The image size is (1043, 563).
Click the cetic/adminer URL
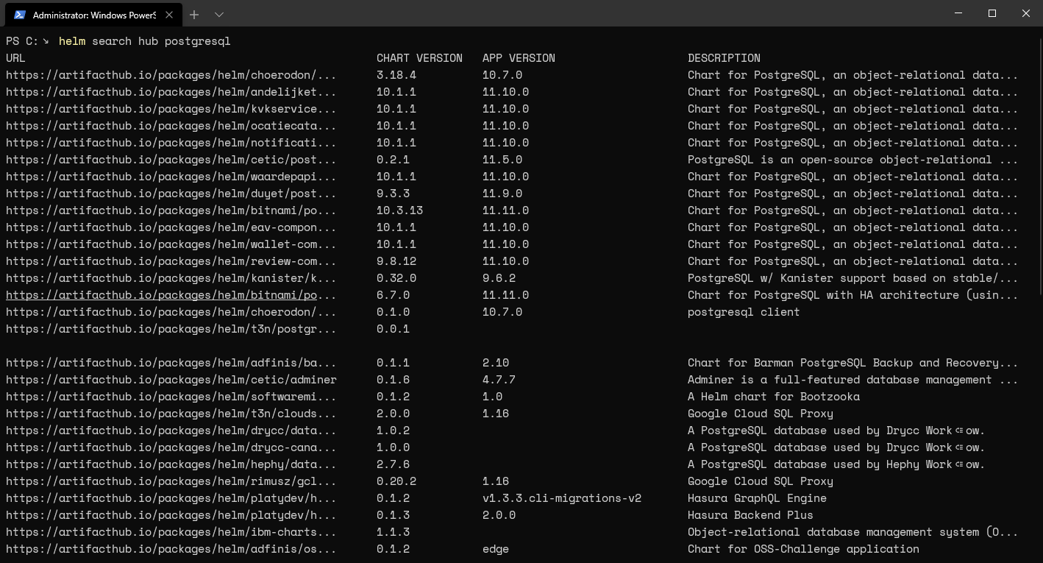tap(171, 380)
